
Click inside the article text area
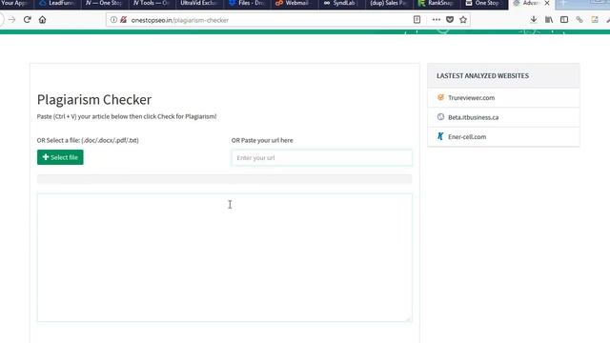[225, 257]
